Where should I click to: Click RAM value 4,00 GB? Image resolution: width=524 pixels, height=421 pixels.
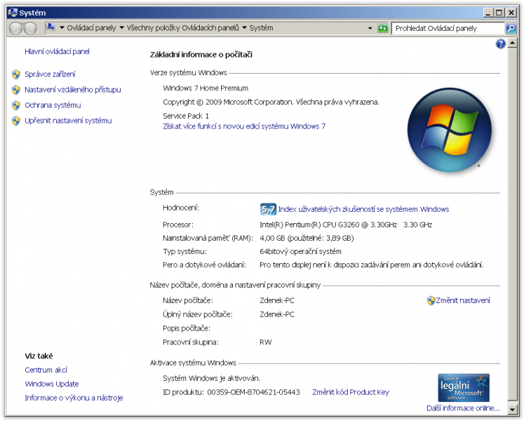click(307, 238)
